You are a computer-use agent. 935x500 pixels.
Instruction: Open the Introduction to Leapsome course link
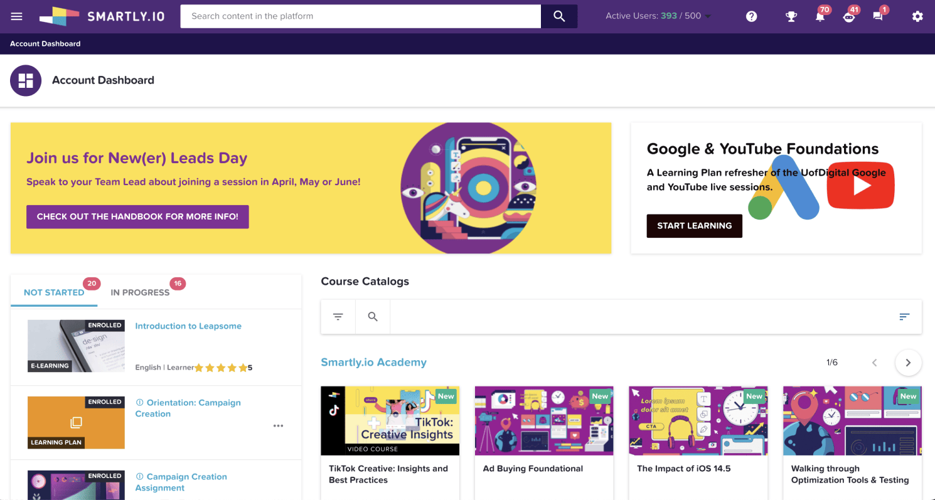(188, 326)
